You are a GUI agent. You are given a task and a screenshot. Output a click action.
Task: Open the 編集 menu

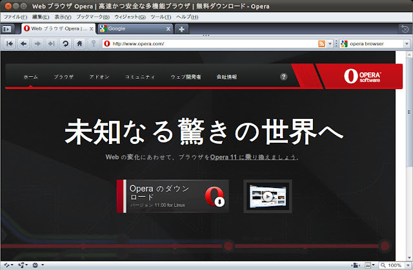point(41,17)
